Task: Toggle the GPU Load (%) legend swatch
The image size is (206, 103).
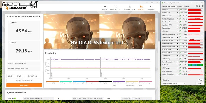Action: tap(92, 82)
